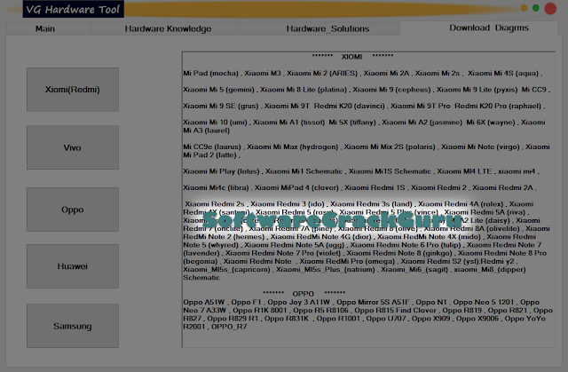
Task: Click 'Xiaomi Mi 4S (aqua)' entry
Action: pyautogui.click(x=503, y=73)
